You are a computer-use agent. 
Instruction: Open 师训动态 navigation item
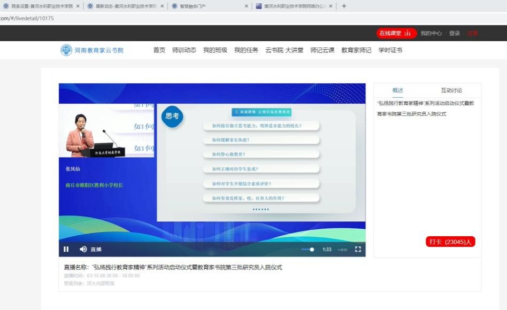184,50
